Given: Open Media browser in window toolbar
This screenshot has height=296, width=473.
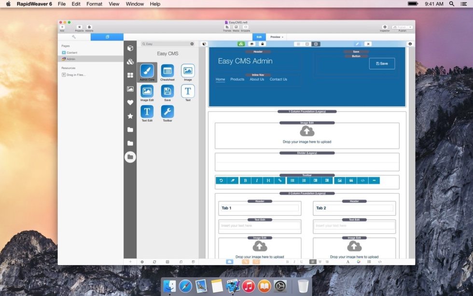Looking at the screenshot, I should [x=236, y=28].
